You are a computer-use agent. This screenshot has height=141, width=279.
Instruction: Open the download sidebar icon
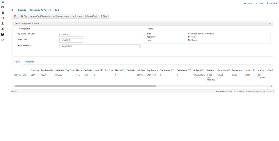point(3,23)
